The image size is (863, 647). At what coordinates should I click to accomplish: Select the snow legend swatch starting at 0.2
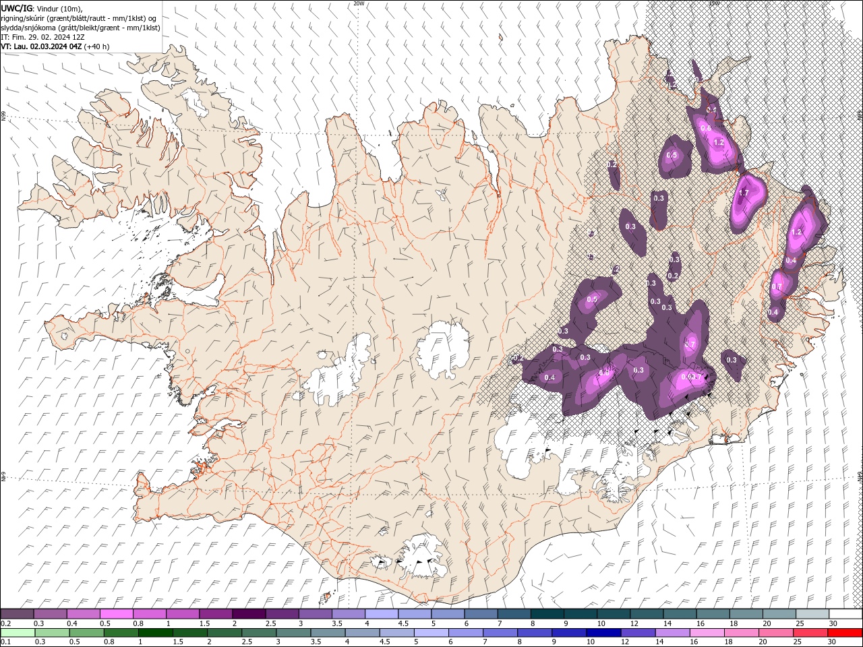[x=17, y=614]
